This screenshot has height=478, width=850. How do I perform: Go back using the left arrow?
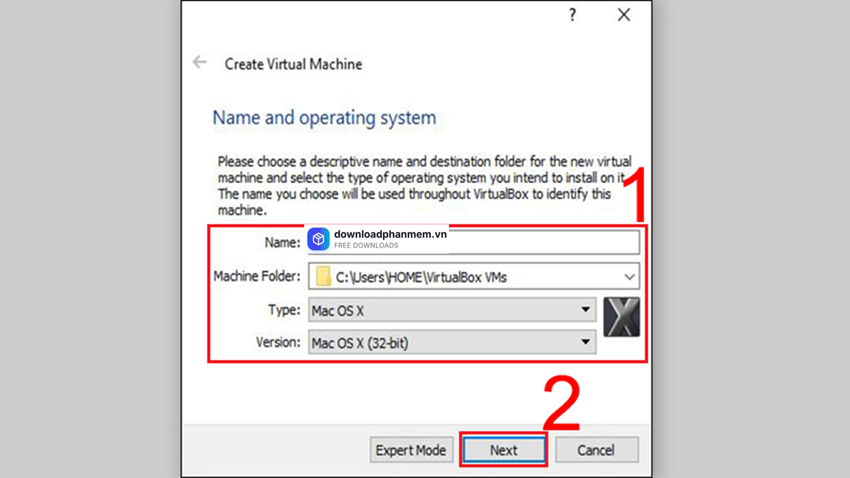click(x=199, y=63)
